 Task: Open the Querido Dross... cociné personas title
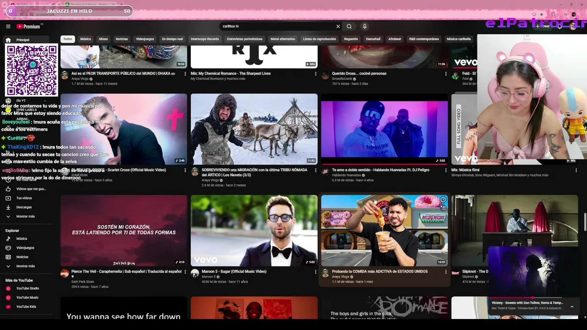359,73
